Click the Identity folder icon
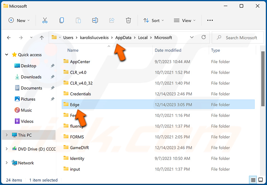Image resolution: width=267 pixels, height=185 pixels. pos(66,158)
